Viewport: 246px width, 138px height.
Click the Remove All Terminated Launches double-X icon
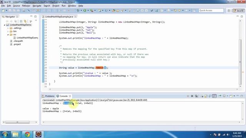[x=196, y=96]
